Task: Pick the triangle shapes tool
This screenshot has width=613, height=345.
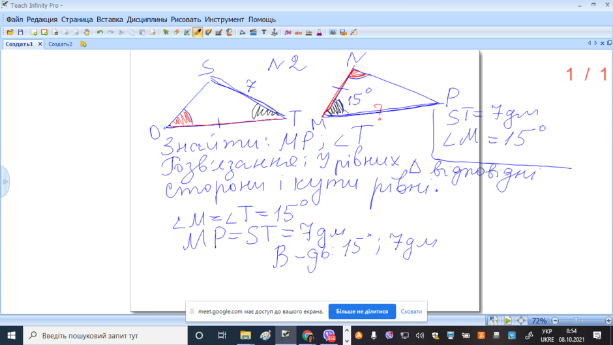Action: [x=243, y=33]
